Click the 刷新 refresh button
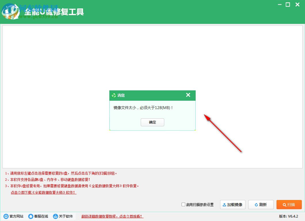This screenshot has height=221, width=305. pos(261,205)
